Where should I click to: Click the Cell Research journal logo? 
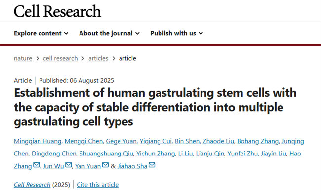pos(57,11)
